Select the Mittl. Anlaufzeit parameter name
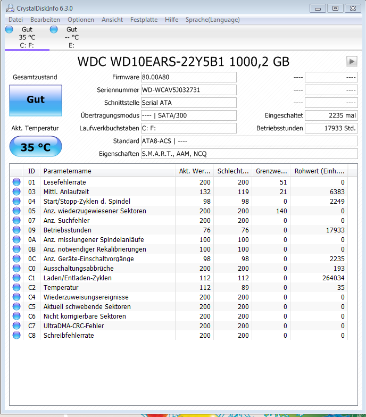The image size is (366, 417). pyautogui.click(x=66, y=191)
